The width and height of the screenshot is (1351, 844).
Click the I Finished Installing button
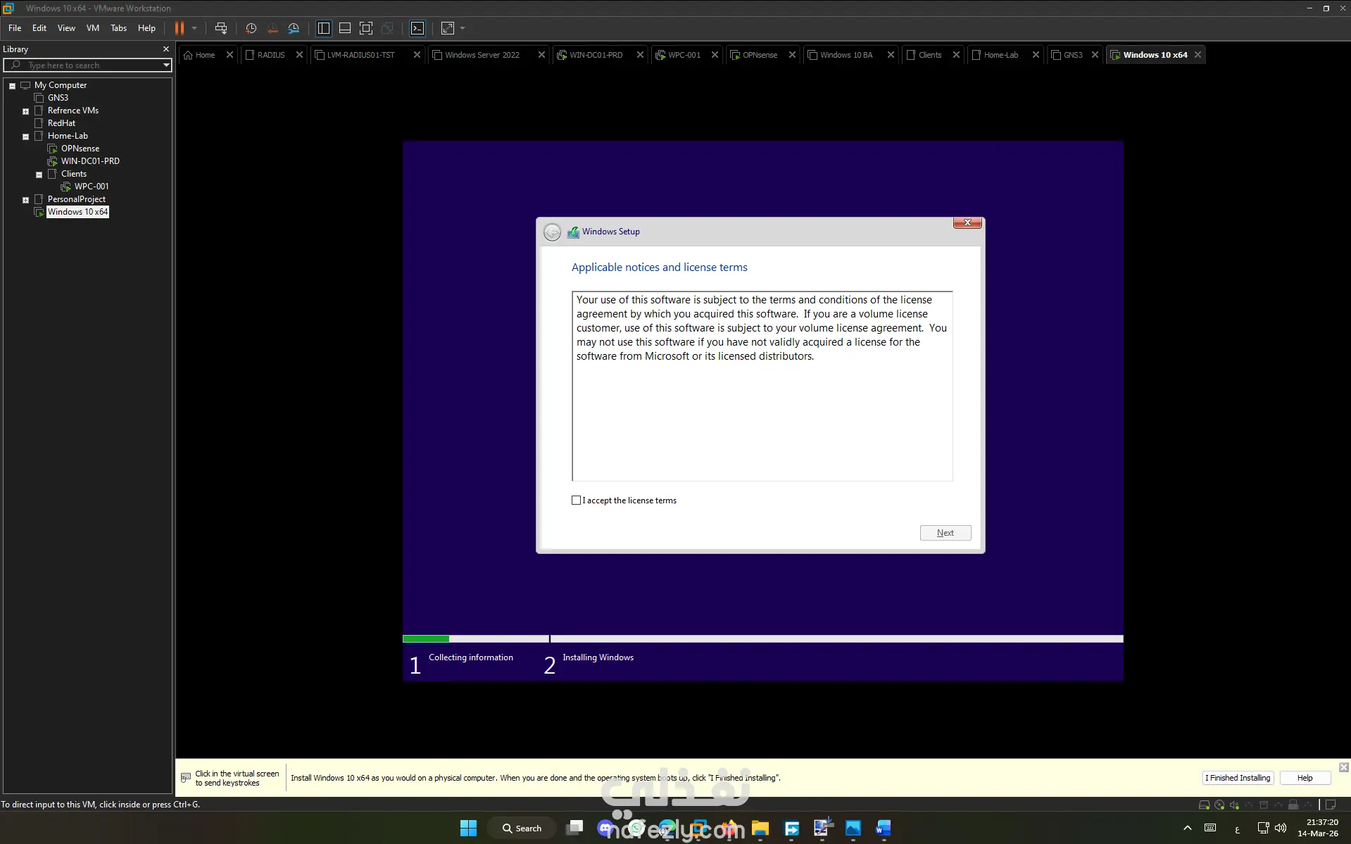[x=1238, y=778]
